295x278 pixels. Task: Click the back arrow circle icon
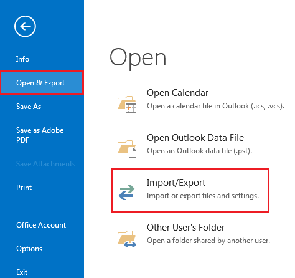[25, 26]
